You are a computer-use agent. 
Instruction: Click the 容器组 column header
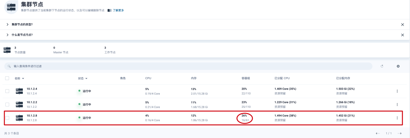[246, 78]
